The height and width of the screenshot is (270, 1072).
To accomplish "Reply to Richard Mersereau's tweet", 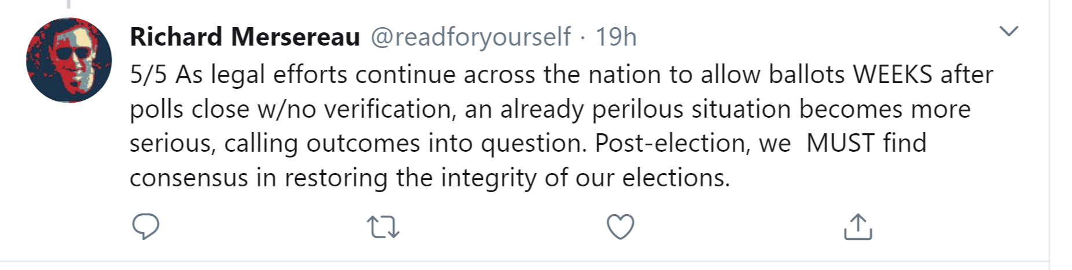I will point(145,226).
